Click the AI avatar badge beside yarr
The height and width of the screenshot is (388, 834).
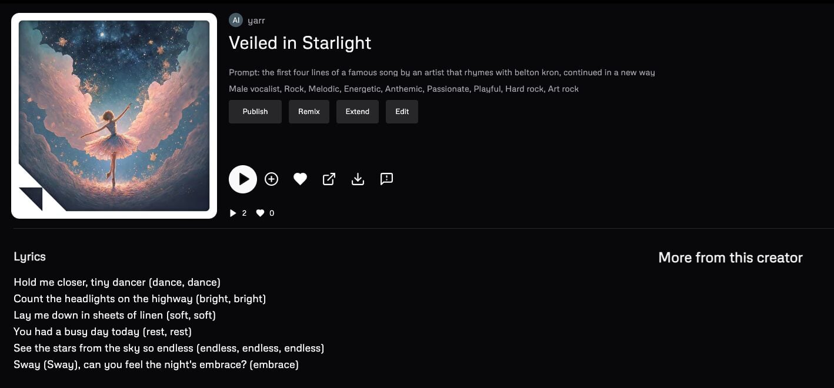236,20
